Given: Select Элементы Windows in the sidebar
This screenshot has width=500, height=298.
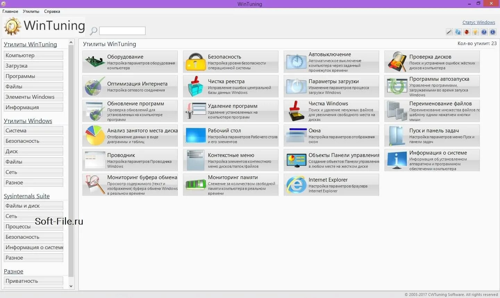Looking at the screenshot, I should click(33, 97).
